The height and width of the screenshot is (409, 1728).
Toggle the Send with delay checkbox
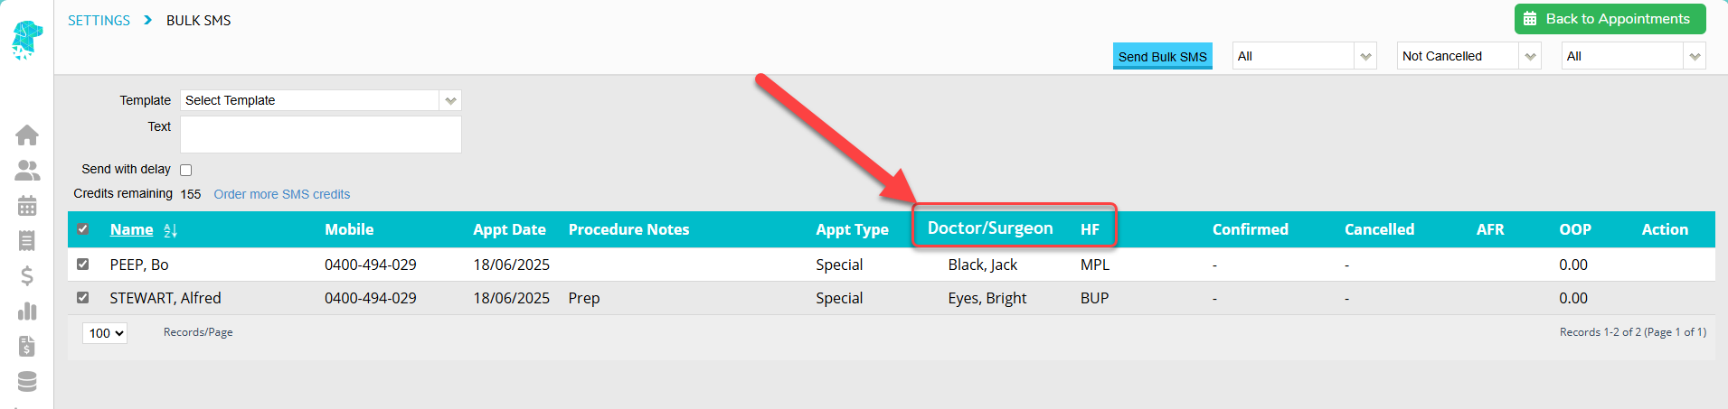(186, 170)
